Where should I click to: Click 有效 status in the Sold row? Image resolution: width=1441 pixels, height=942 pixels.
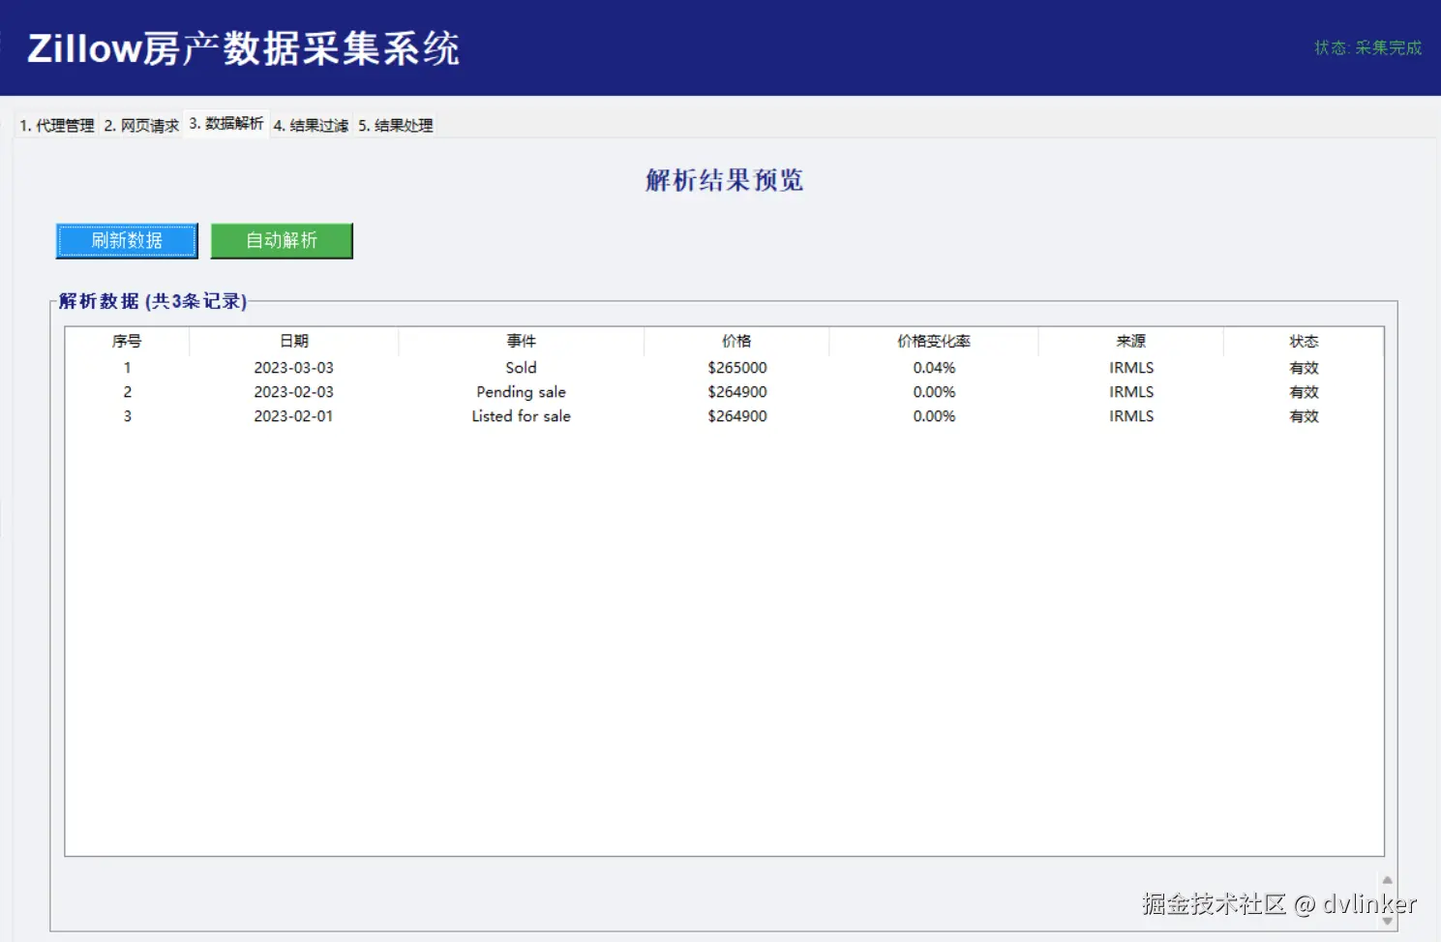point(1304,368)
